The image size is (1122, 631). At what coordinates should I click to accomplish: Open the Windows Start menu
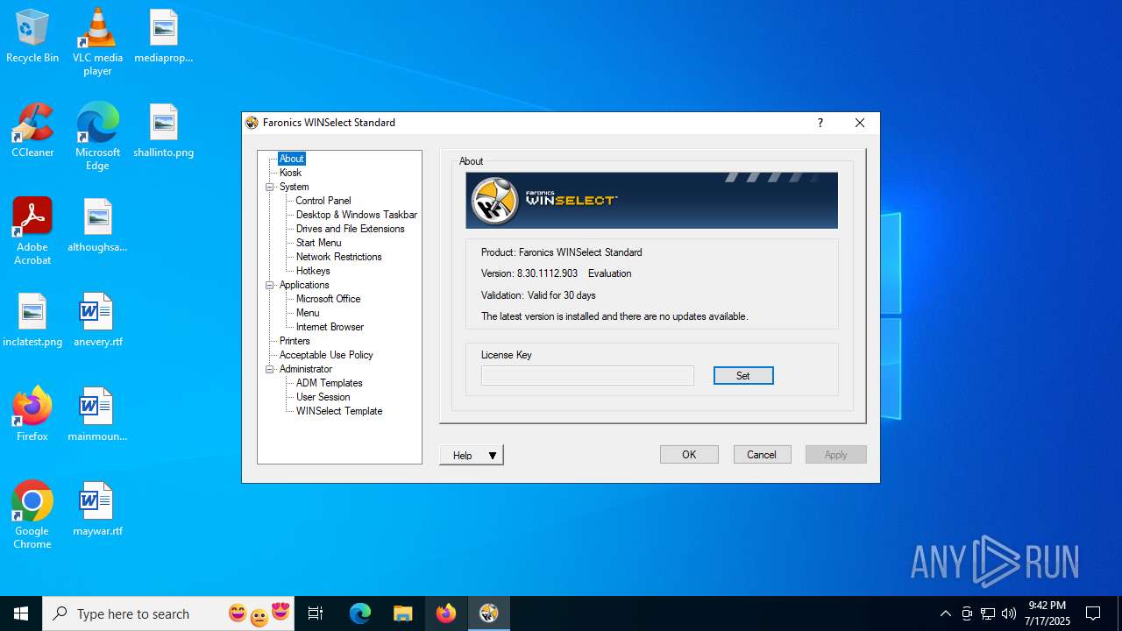[21, 613]
